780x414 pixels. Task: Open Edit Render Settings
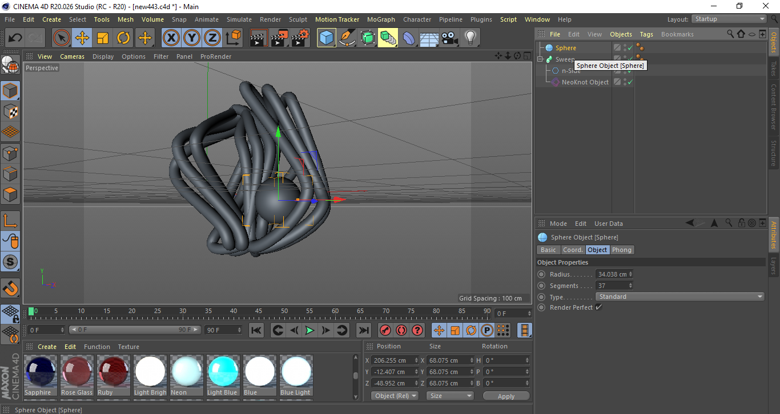click(x=300, y=38)
